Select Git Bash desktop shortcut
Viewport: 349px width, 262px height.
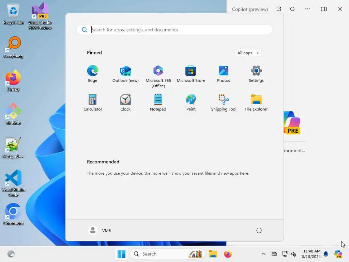point(13,114)
